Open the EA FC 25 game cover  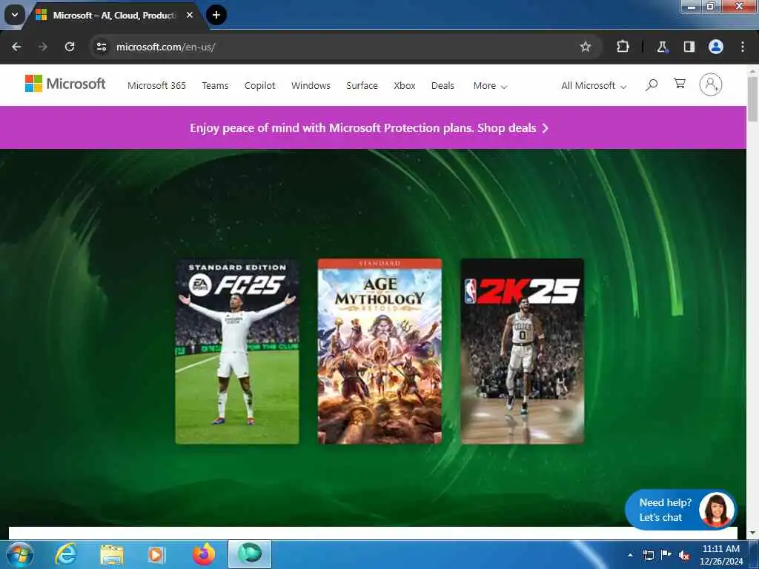237,351
